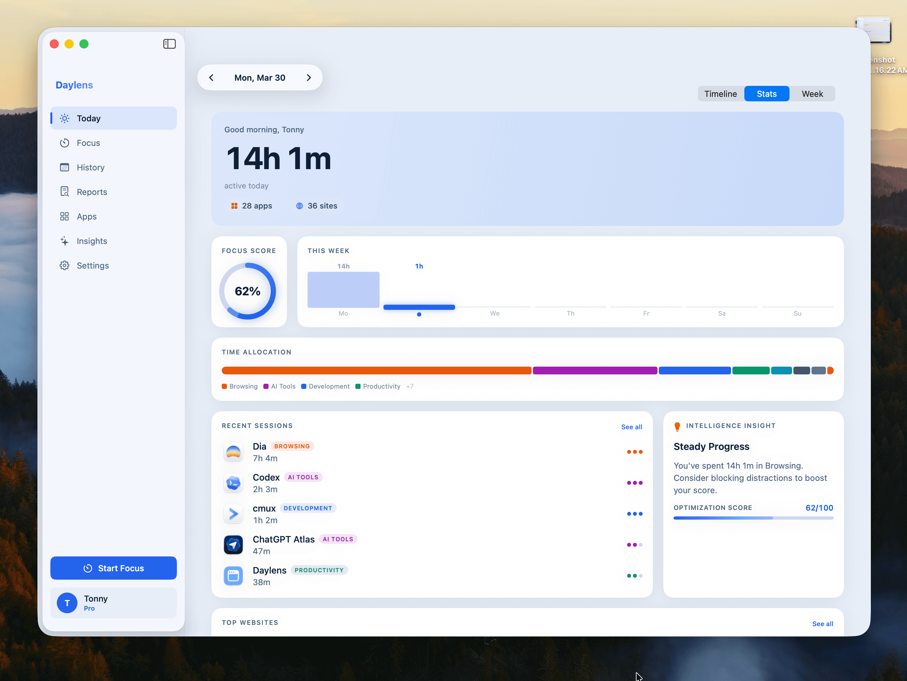Screen dimensions: 907x681
Task: Toggle the sidebar panel icon
Action: [x=169, y=44]
